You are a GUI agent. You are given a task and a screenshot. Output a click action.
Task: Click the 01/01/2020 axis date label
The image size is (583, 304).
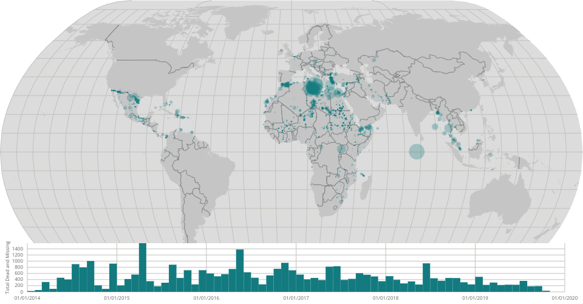pos(564,298)
